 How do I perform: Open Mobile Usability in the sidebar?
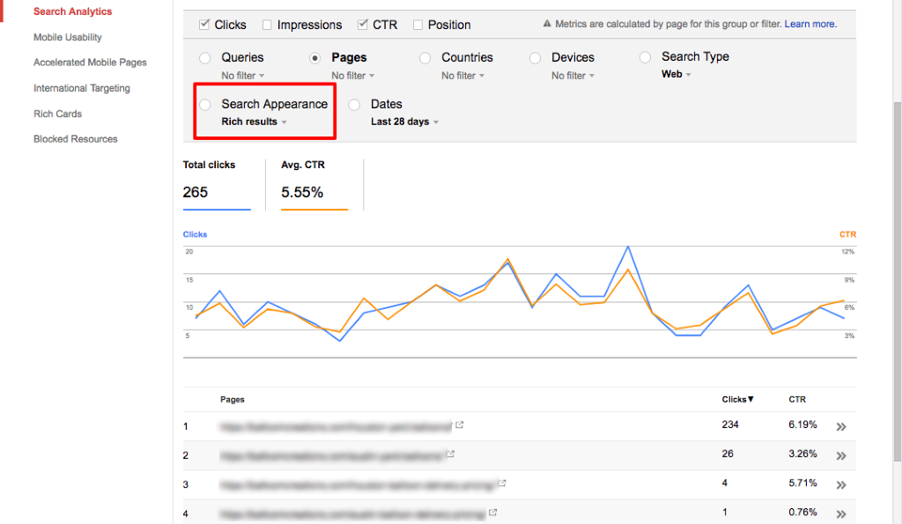point(68,38)
